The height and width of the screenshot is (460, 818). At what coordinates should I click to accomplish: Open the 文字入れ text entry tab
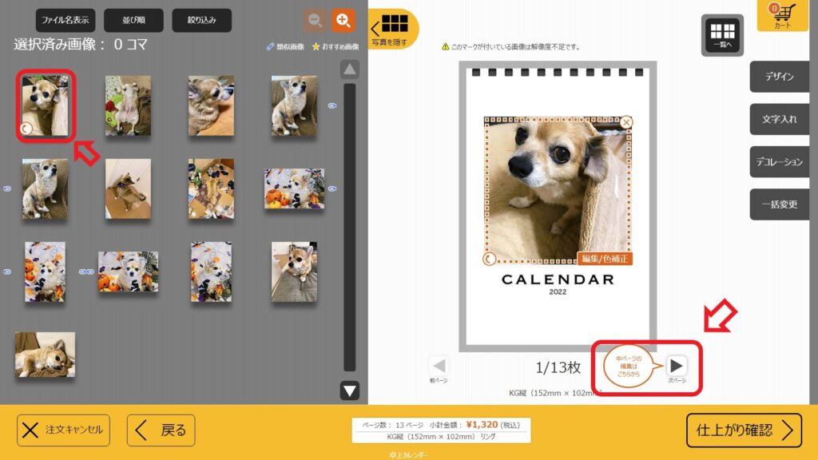click(x=779, y=119)
